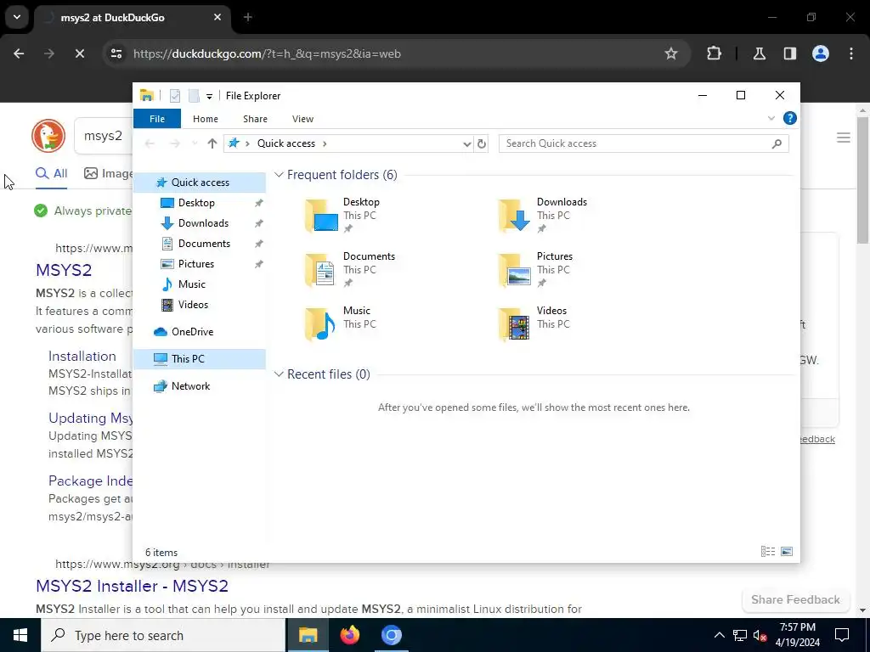Click the New folder quick access toolbar icon
The height and width of the screenshot is (652, 870).
tap(194, 96)
